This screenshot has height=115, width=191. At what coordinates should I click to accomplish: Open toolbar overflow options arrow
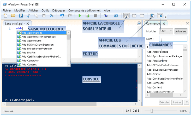click(x=166, y=17)
